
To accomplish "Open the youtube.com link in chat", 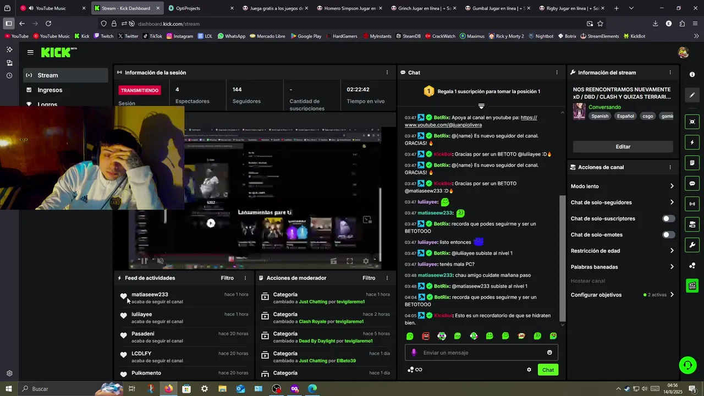I will (x=471, y=121).
